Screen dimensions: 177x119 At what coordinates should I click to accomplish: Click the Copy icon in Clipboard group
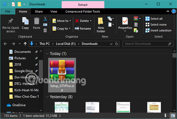tap(25, 21)
